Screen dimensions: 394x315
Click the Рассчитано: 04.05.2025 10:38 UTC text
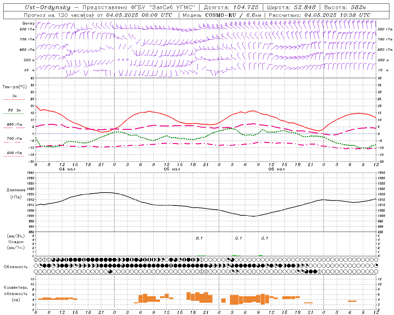point(320,15)
